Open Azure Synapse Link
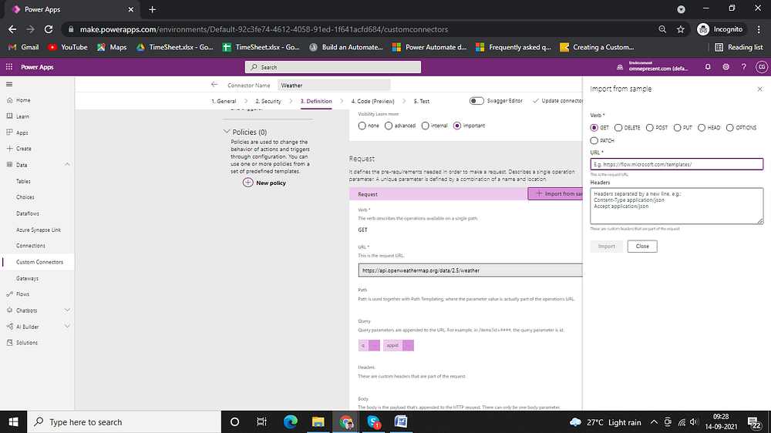The image size is (771, 433). coord(39,230)
